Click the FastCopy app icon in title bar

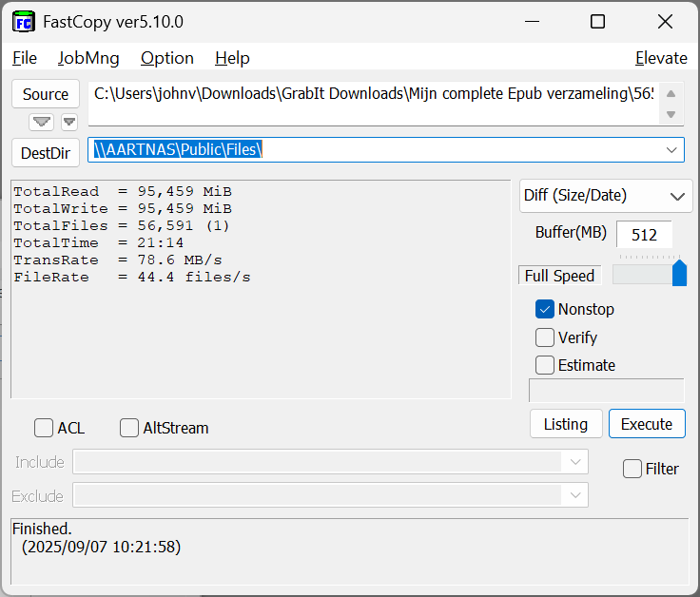(24, 21)
